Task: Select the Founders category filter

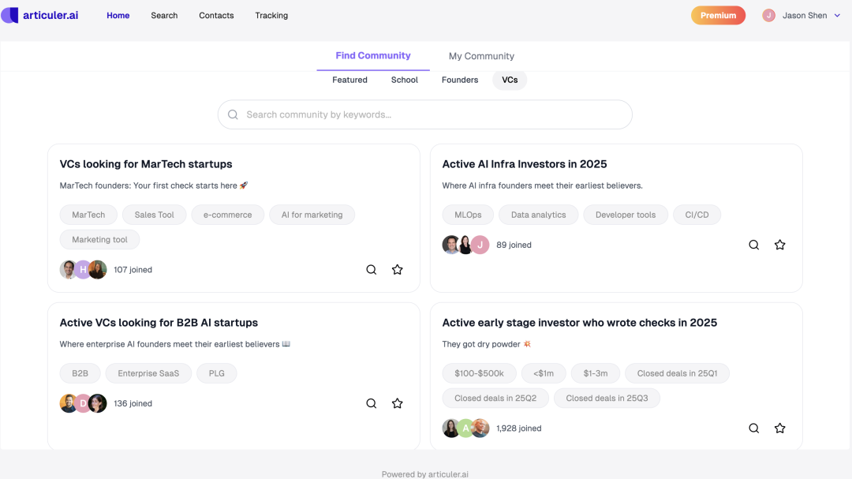Action: pos(460,80)
